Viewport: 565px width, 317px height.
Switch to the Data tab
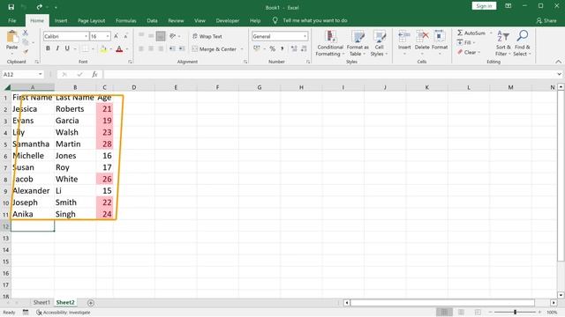pyautogui.click(x=152, y=20)
